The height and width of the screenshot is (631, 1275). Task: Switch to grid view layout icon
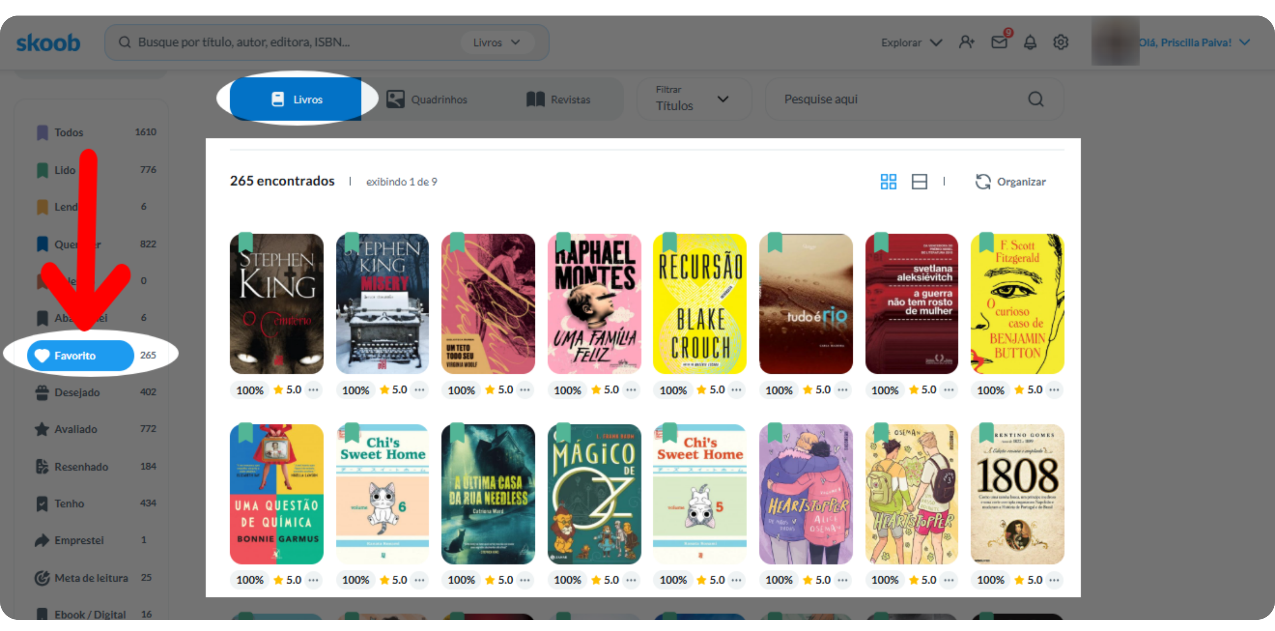pyautogui.click(x=888, y=182)
